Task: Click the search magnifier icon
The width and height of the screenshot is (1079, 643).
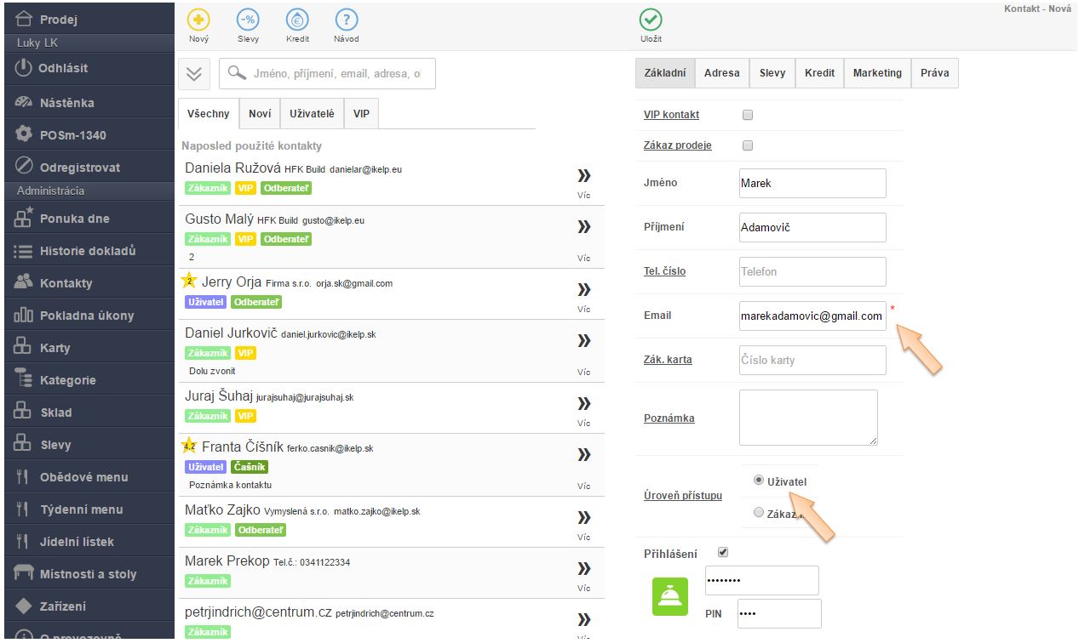Action: (236, 74)
